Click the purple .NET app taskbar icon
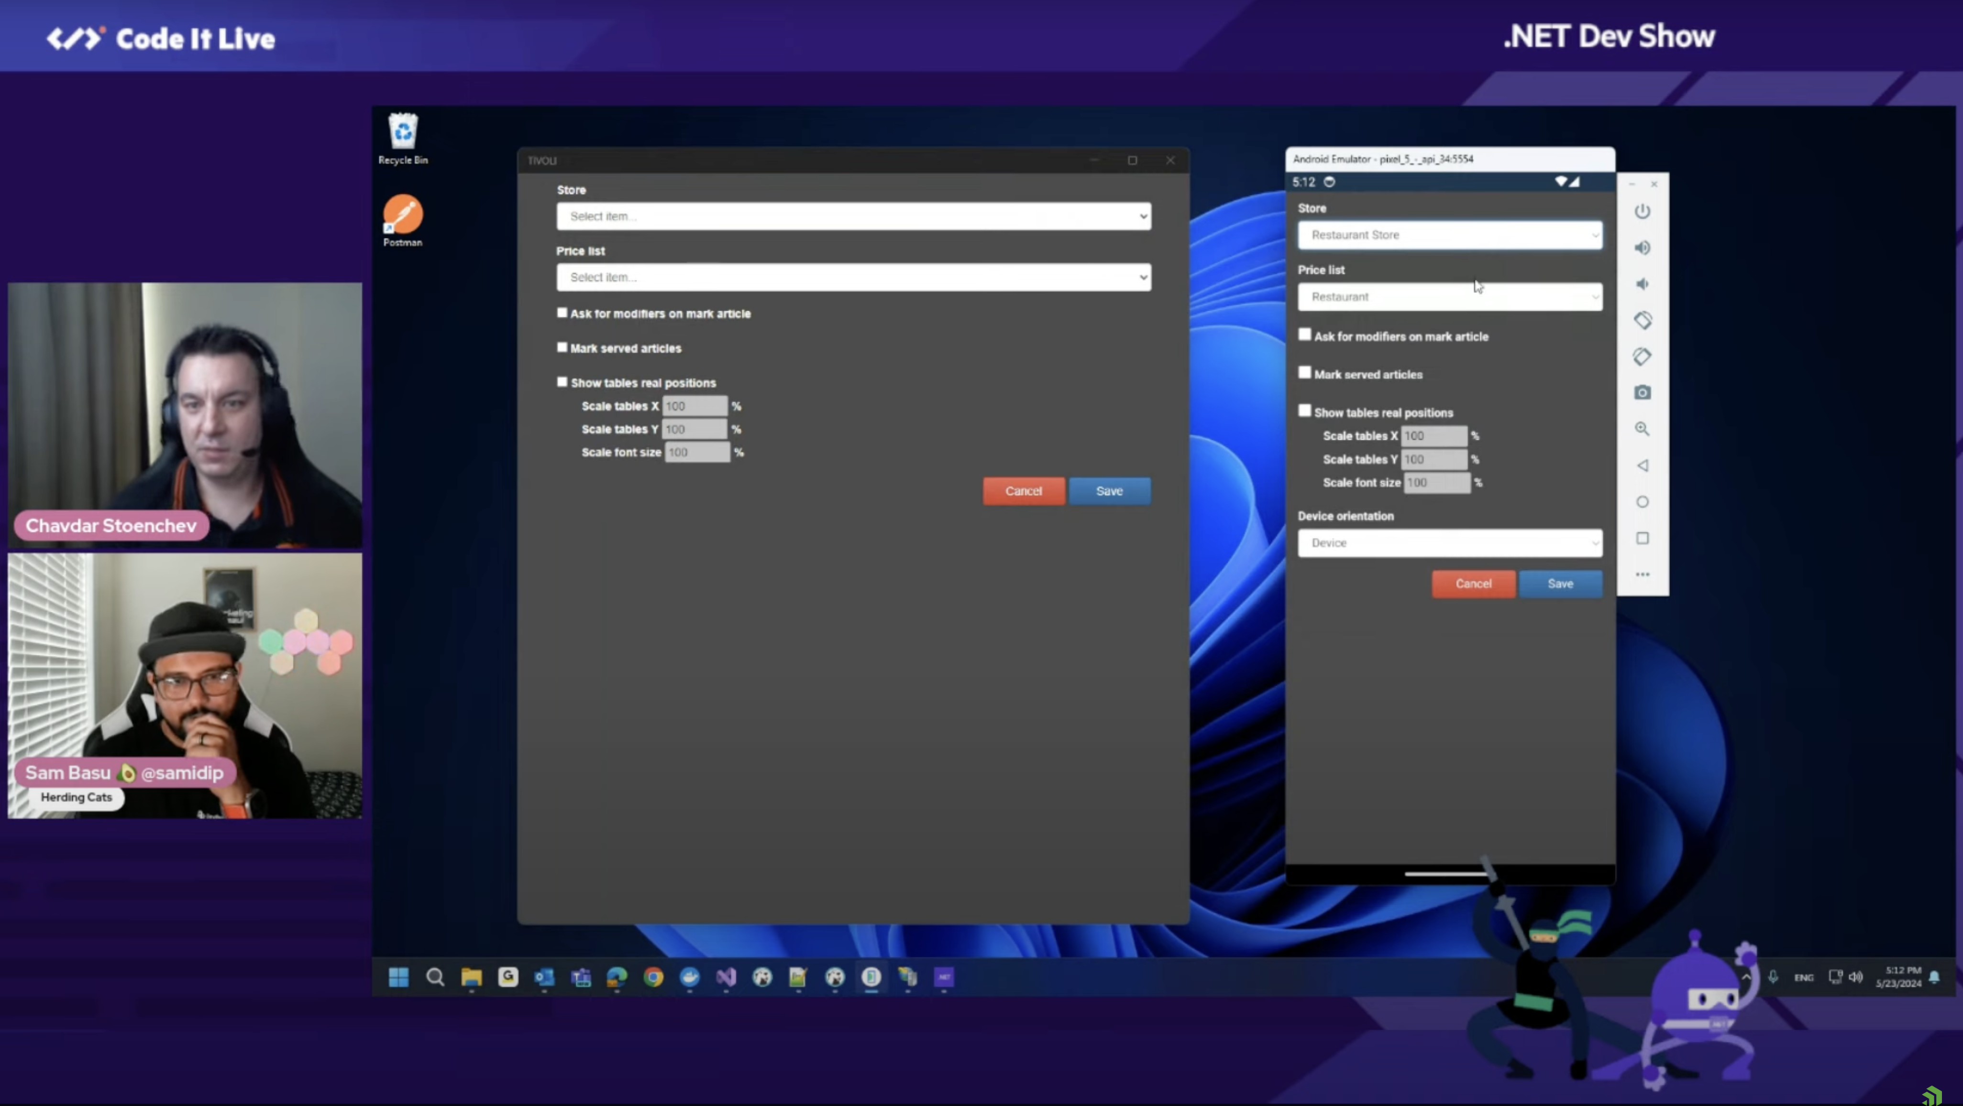The image size is (1963, 1106). click(944, 977)
